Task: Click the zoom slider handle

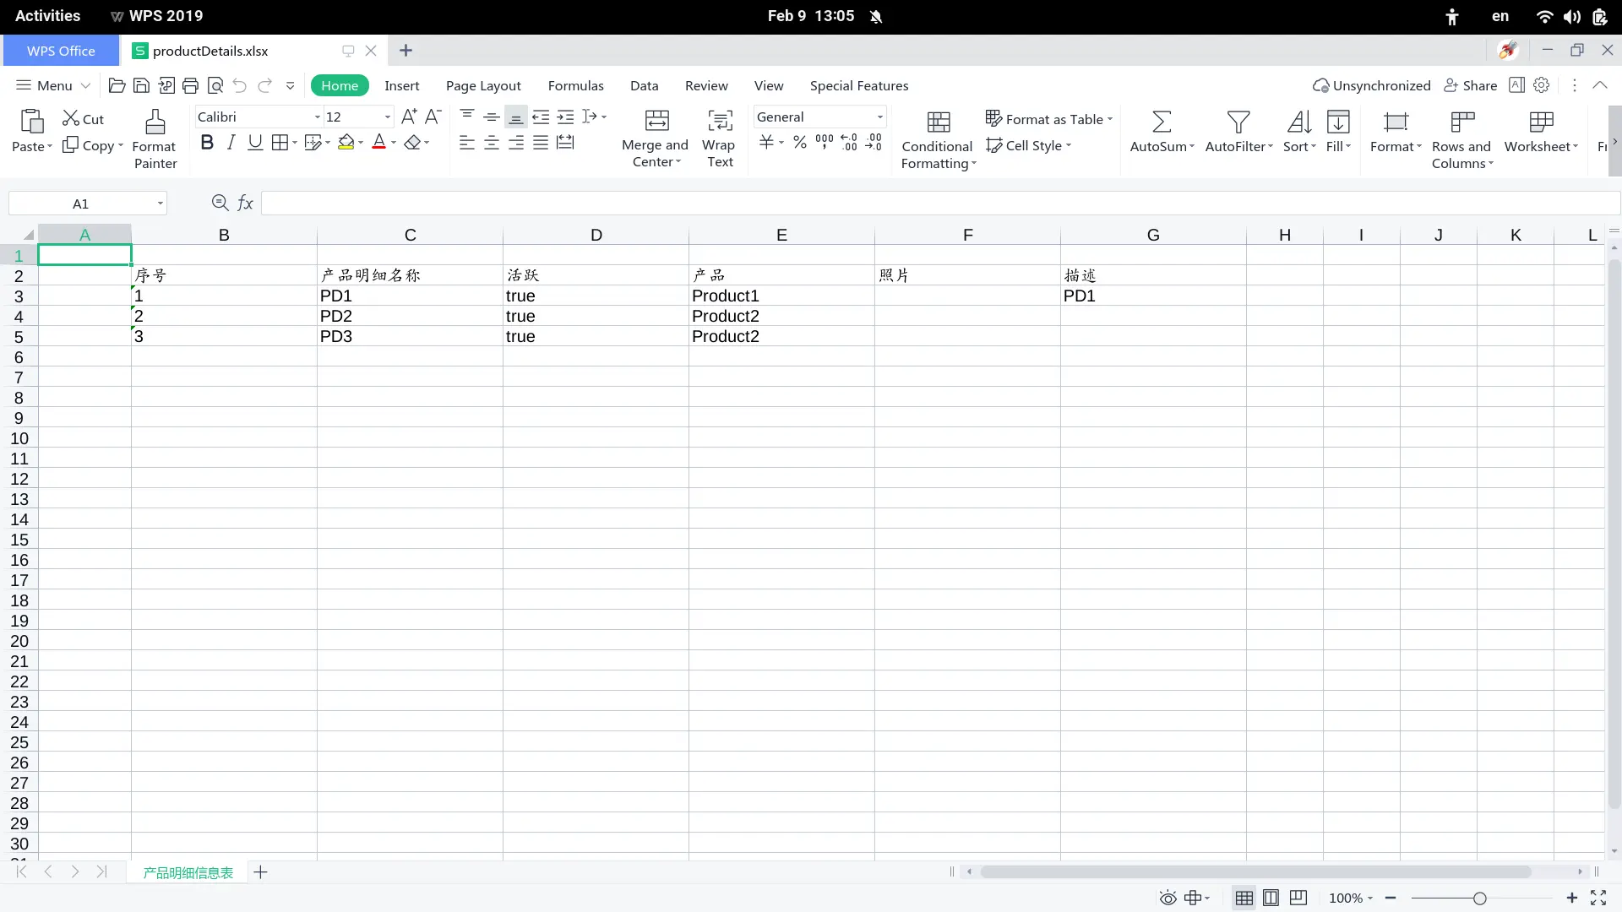Action: pos(1479,898)
